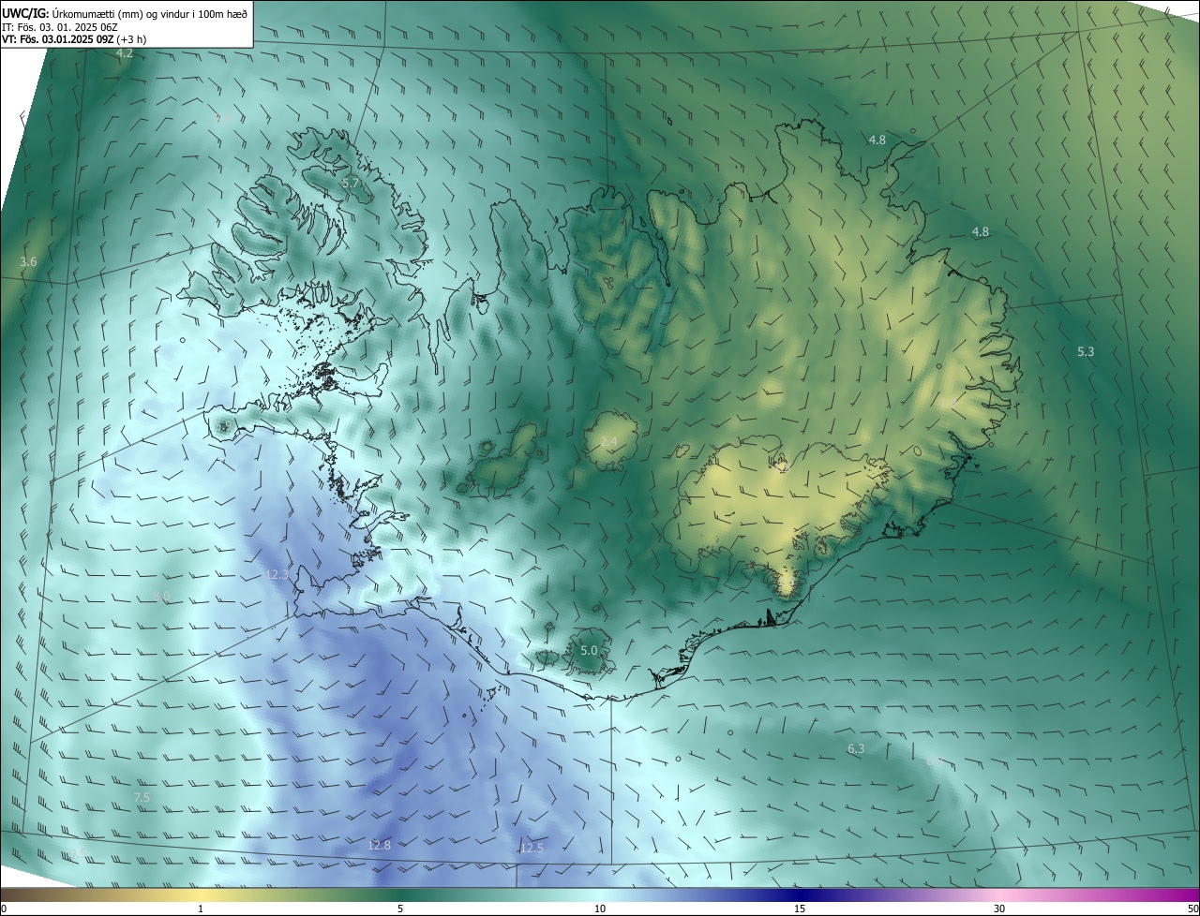Click the 5 tick on the color scale
The width and height of the screenshot is (1200, 916).
point(400,909)
